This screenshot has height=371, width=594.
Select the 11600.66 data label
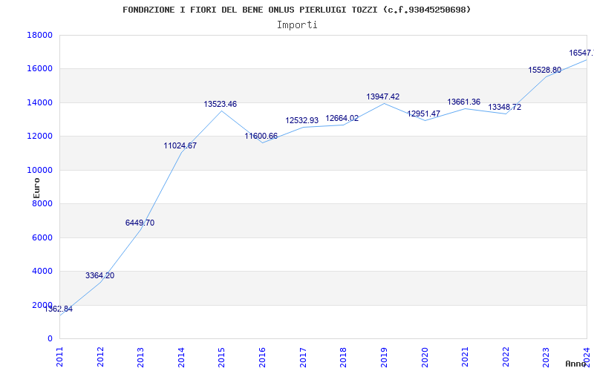pos(261,137)
